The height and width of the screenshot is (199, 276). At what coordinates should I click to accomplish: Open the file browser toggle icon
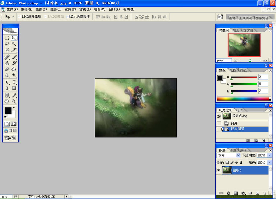(220, 17)
